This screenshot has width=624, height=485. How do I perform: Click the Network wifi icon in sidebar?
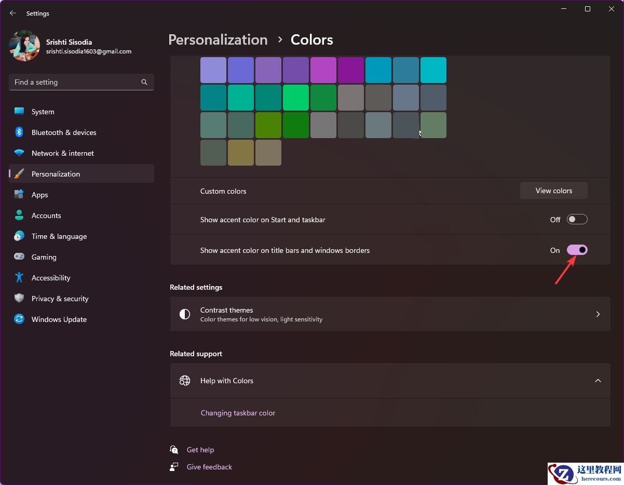point(19,153)
